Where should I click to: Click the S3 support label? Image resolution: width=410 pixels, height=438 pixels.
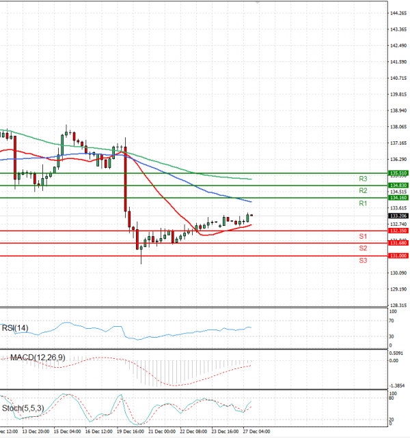click(363, 261)
